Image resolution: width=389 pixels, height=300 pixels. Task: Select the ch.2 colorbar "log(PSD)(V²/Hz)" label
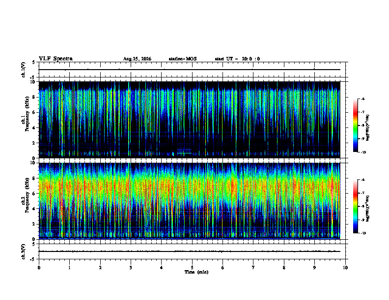pos(368,208)
